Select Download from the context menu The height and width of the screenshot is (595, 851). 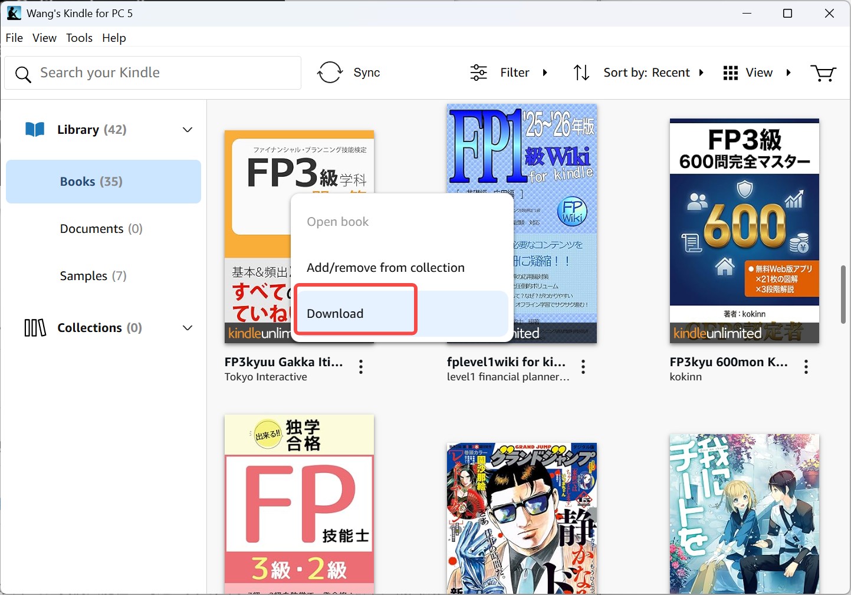(334, 313)
